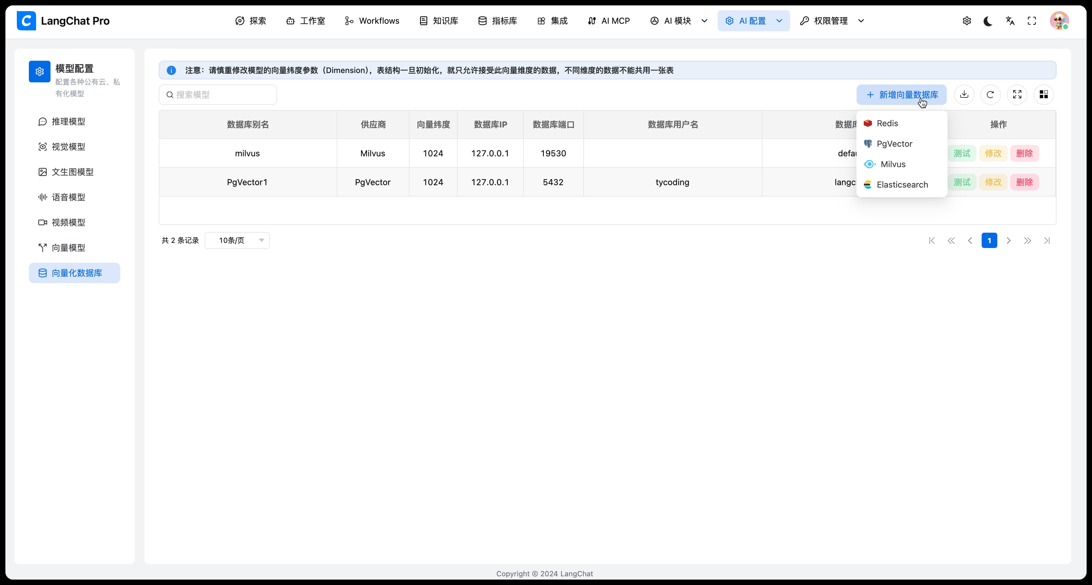The height and width of the screenshot is (585, 1092).
Task: Go to first page pagination icon
Action: click(x=932, y=241)
